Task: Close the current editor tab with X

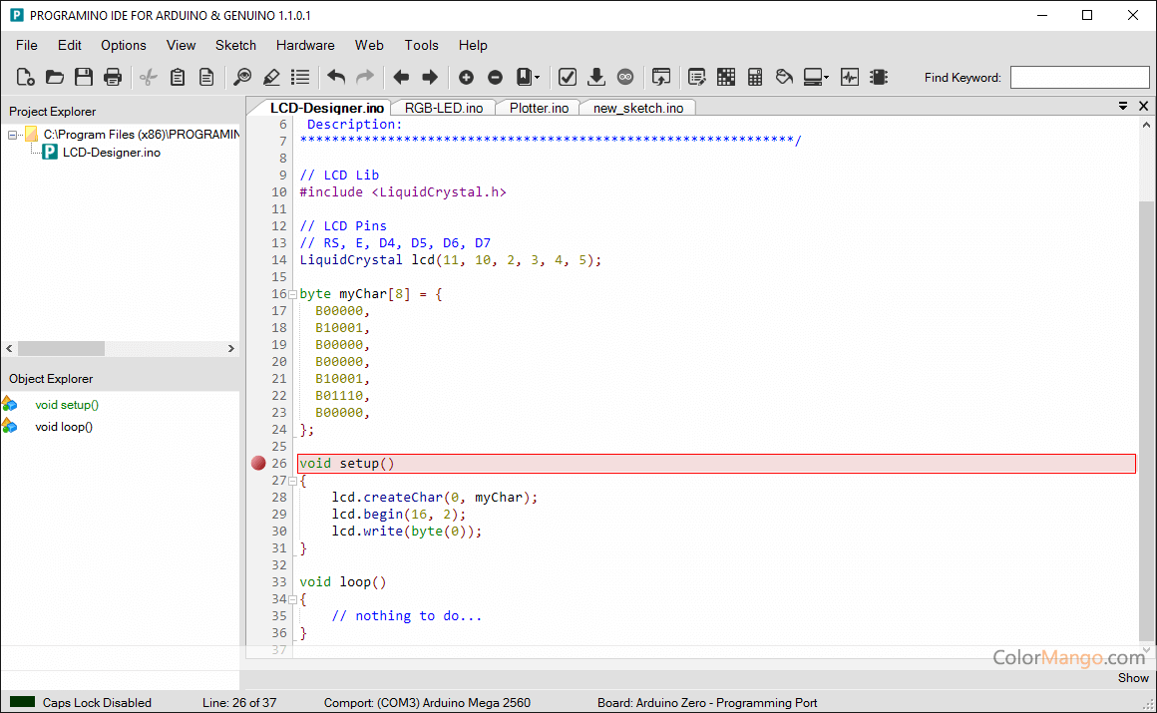Action: coord(1144,107)
